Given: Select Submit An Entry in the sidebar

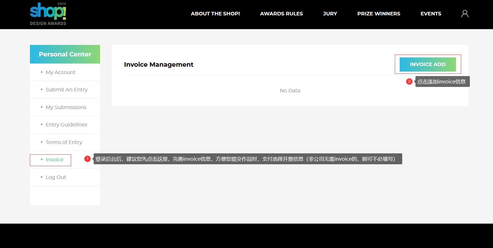Looking at the screenshot, I should tap(66, 90).
